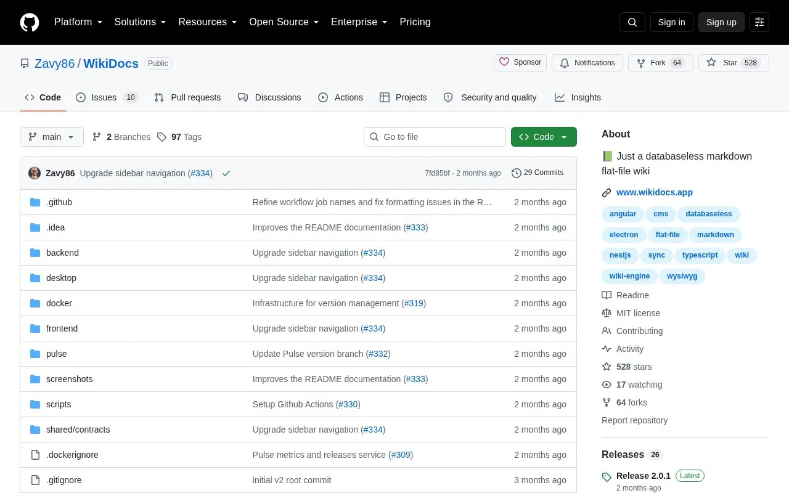Click the Notifications bell button
Screen dimensions: 789x493
[587, 63]
